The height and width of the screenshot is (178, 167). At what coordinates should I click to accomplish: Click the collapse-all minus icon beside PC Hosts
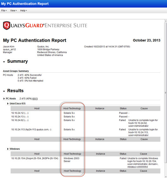pyautogui.click(x=36, y=99)
